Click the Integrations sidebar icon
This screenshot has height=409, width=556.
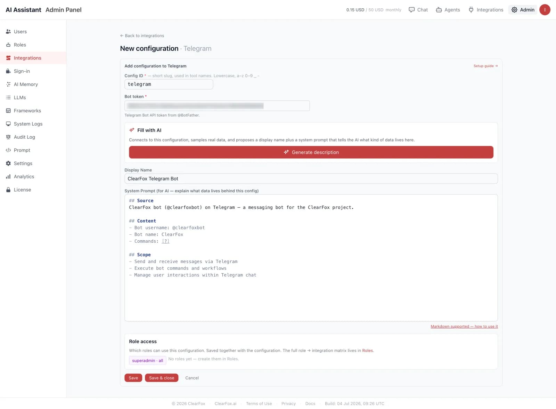click(x=8, y=58)
